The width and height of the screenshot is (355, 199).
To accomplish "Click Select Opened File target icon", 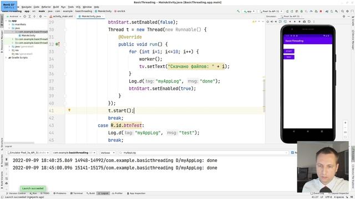I will coord(24,17).
